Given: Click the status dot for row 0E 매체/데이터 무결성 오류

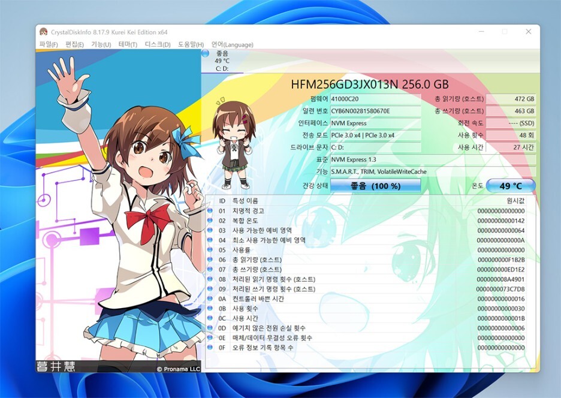Looking at the screenshot, I should [210, 337].
